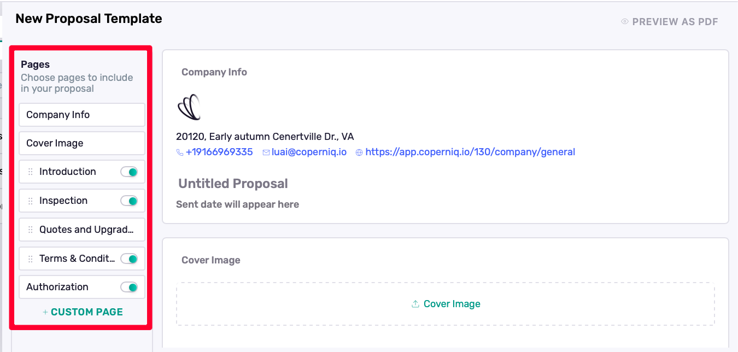Click the upload icon for Cover Image
This screenshot has width=738, height=352.
pos(415,304)
